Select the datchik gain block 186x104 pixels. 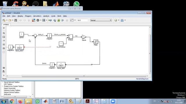[x=84, y=37]
